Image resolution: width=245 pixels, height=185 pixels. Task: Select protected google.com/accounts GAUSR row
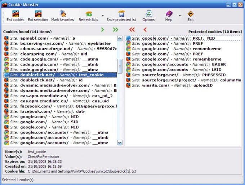tap(184, 65)
